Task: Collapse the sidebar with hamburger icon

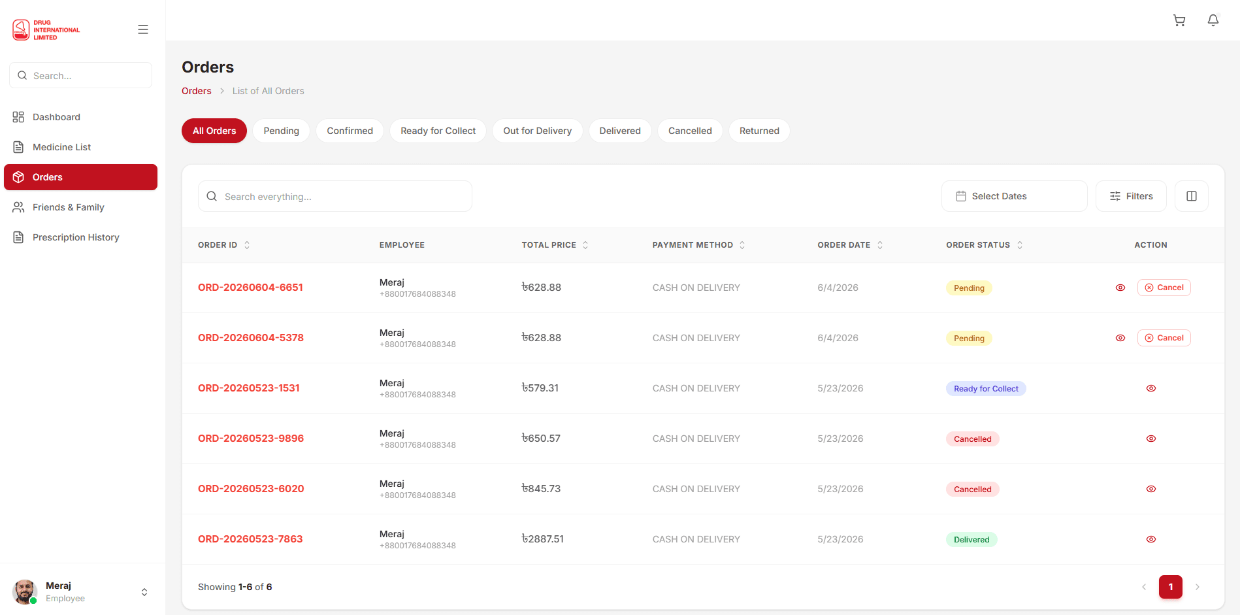Action: pyautogui.click(x=143, y=29)
